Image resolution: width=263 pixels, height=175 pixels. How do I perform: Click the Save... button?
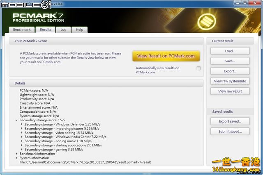pos(230,61)
